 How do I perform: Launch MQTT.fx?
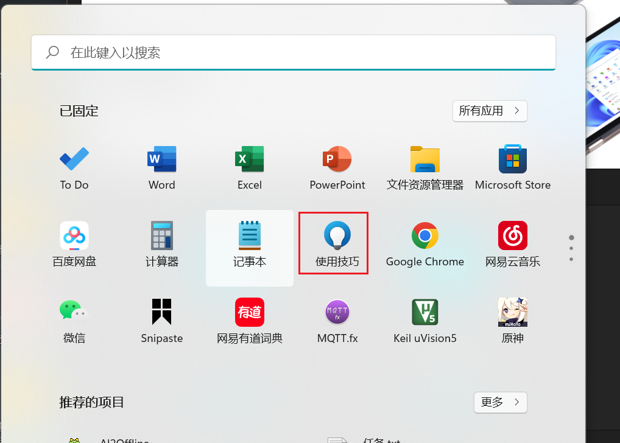pyautogui.click(x=337, y=321)
